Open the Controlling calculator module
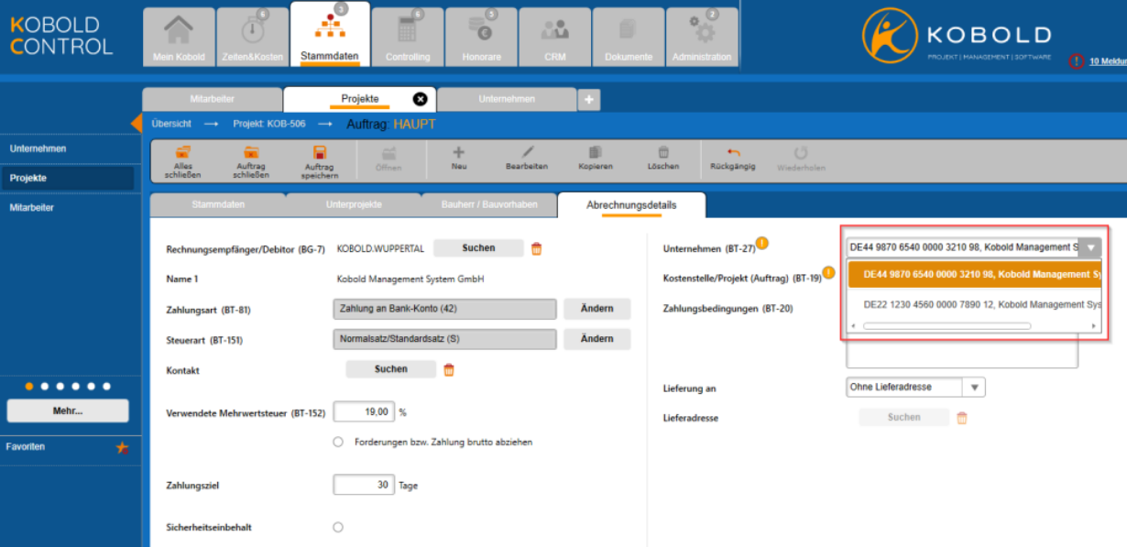 [x=408, y=38]
